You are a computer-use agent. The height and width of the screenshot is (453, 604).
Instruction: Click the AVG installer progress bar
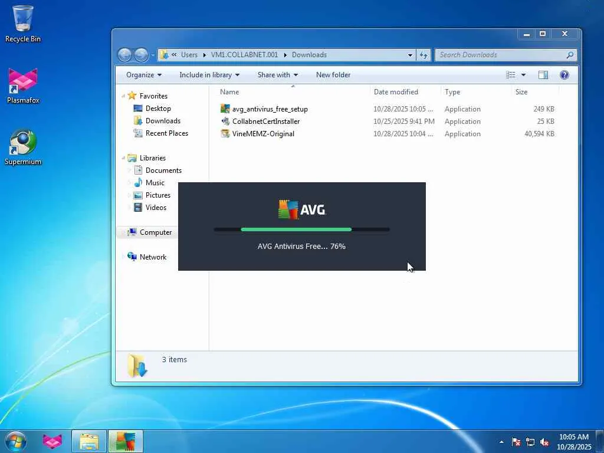click(x=301, y=229)
